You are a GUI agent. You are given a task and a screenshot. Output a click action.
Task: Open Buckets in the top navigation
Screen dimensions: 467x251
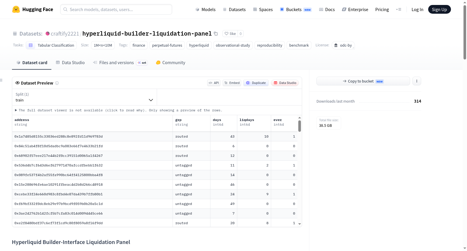(x=296, y=10)
